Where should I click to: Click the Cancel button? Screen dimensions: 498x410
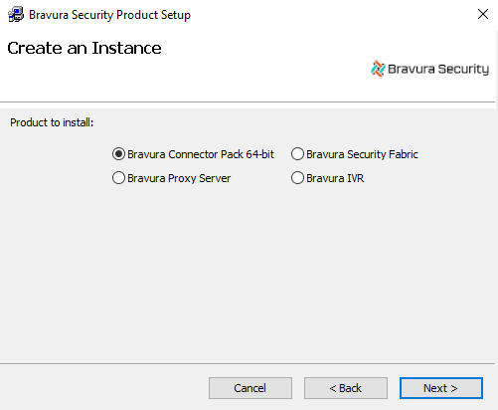[x=250, y=388]
